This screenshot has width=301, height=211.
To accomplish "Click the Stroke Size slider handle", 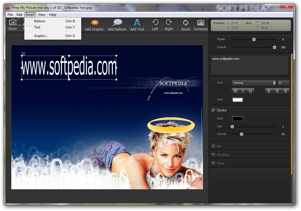I will click(232, 127).
